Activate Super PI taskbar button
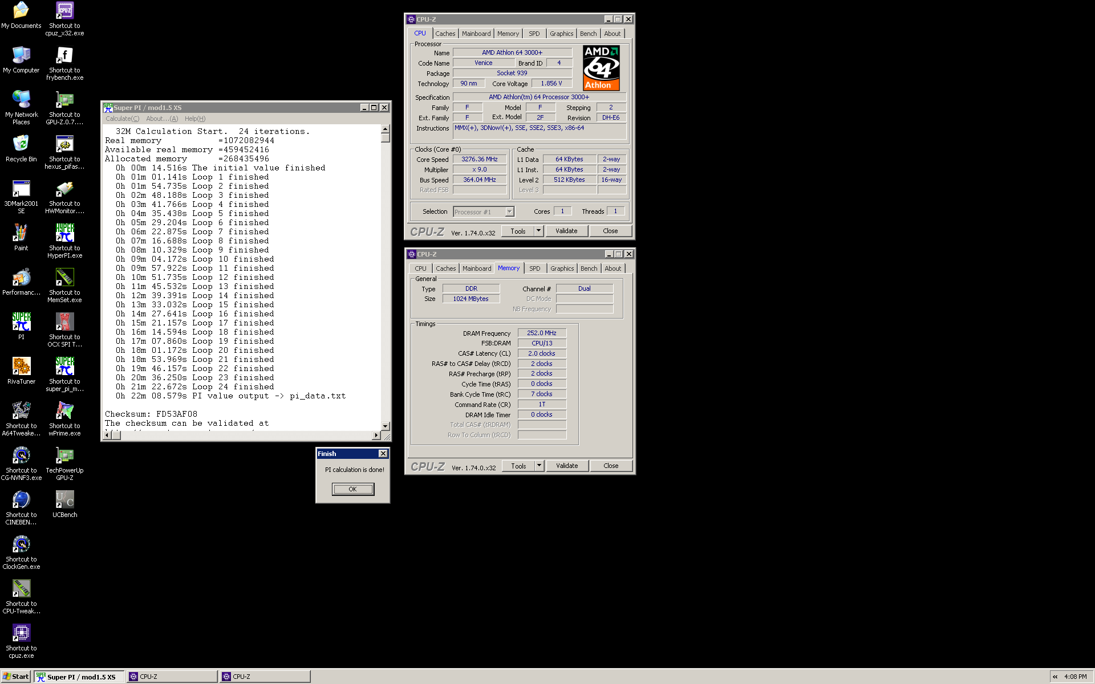Viewport: 1095px width, 684px height. coord(79,677)
